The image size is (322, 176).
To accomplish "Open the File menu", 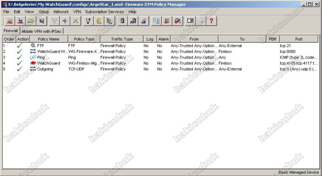I will [6, 12].
